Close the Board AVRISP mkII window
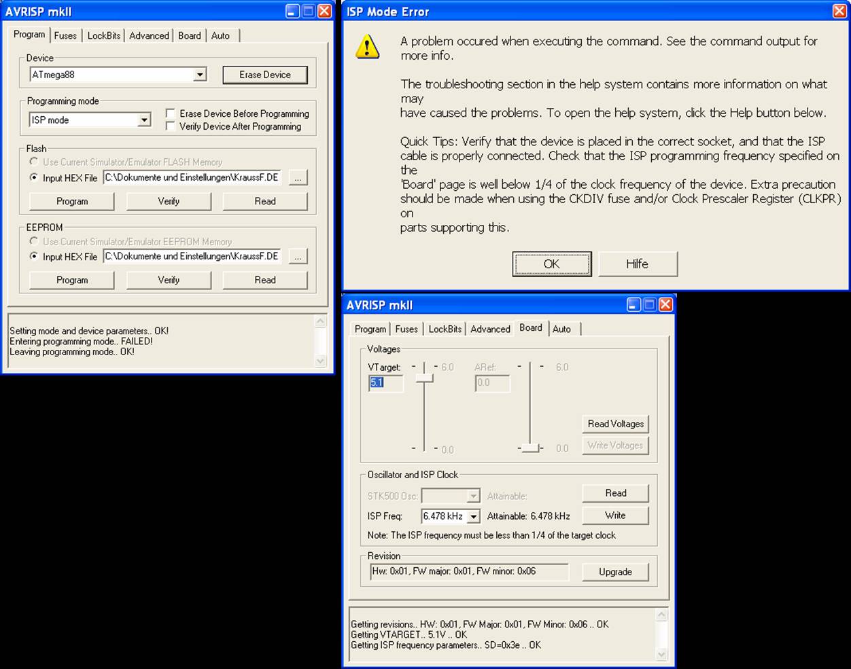This screenshot has width=851, height=669. point(666,304)
